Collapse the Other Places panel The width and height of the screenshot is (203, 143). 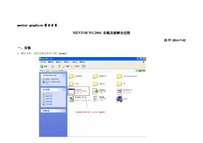[x=64, y=89]
